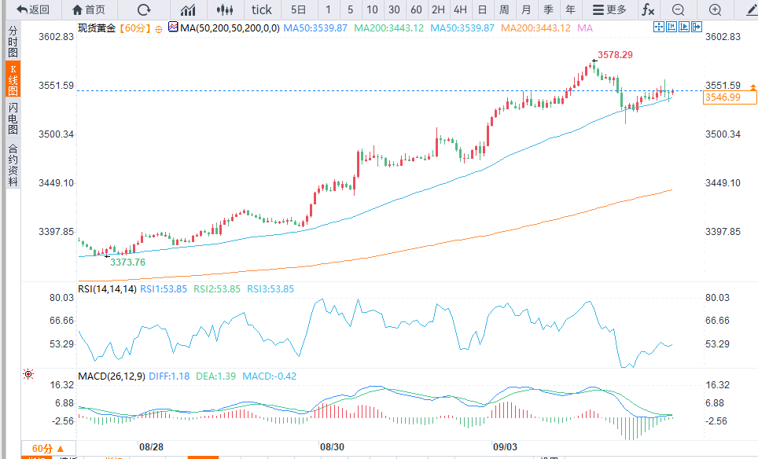This screenshot has height=459, width=758.
Task: Click the MA indicator chart icon
Action: tap(173, 27)
